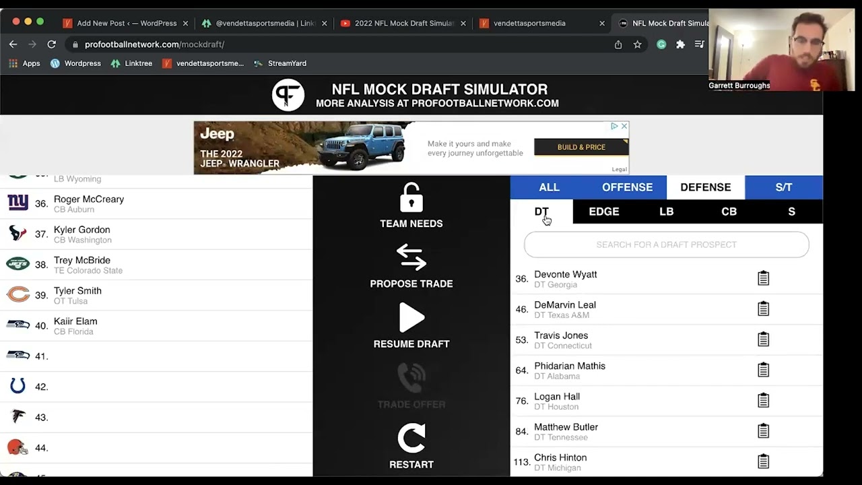The width and height of the screenshot is (862, 485).
Task: Click the browser address bar URL
Action: [154, 44]
